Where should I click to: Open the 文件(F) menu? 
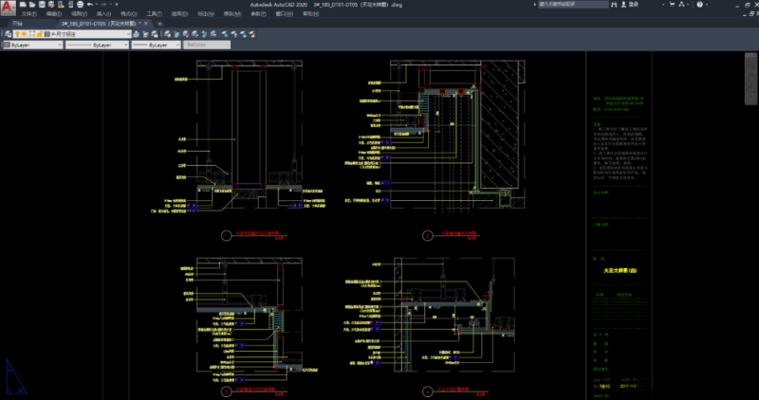[28, 14]
